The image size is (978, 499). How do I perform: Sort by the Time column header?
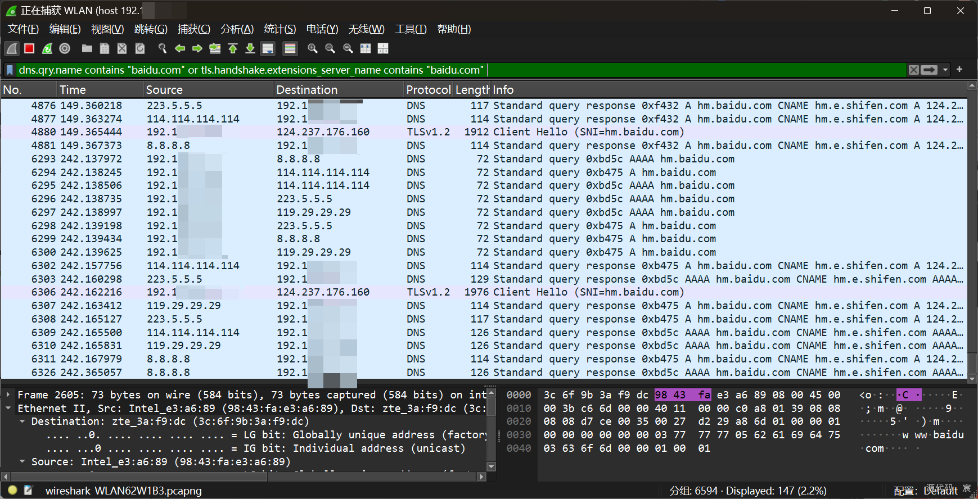point(100,90)
